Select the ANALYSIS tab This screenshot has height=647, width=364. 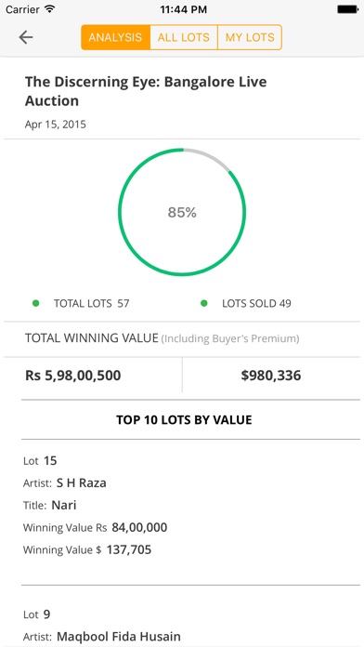115,37
